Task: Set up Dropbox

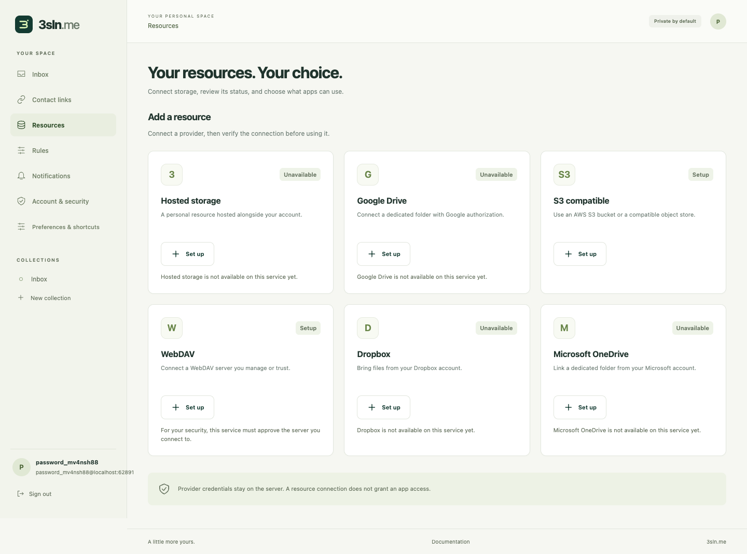Action: pos(383,407)
